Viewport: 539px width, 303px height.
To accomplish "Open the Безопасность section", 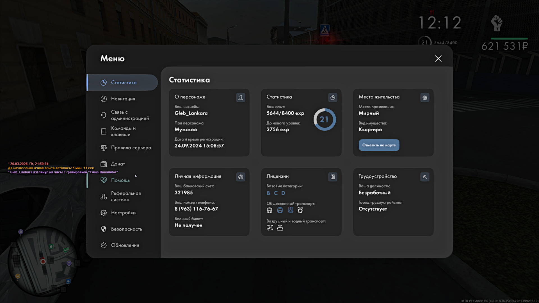I will pos(126,229).
